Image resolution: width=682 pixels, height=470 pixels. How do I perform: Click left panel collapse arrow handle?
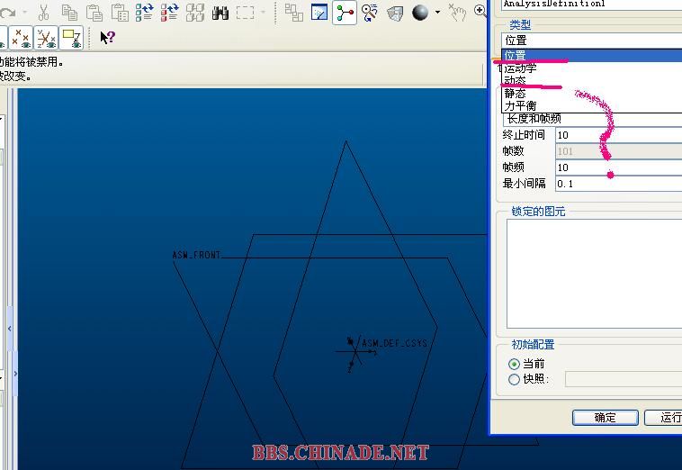click(10, 329)
